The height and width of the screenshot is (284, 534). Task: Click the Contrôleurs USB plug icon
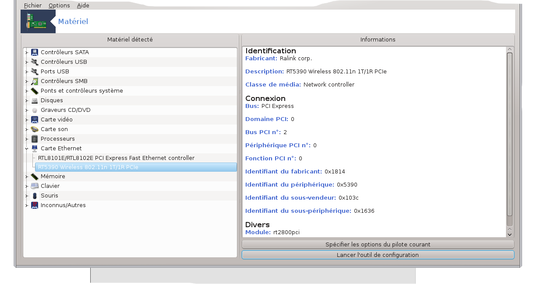(35, 62)
